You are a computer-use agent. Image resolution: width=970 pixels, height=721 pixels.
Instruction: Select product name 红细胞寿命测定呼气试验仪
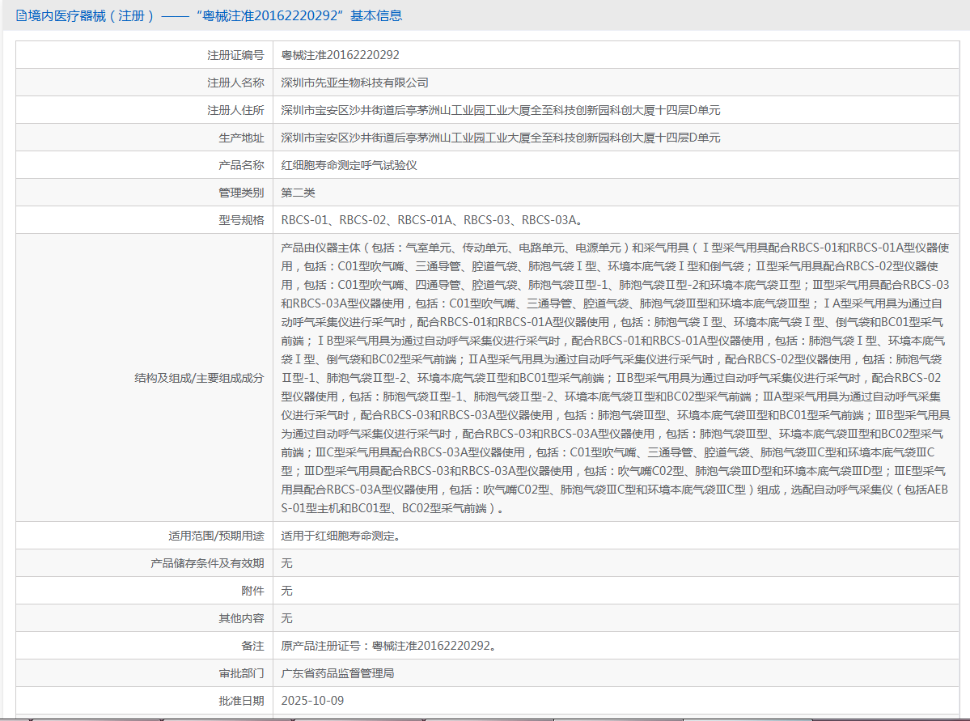[349, 165]
